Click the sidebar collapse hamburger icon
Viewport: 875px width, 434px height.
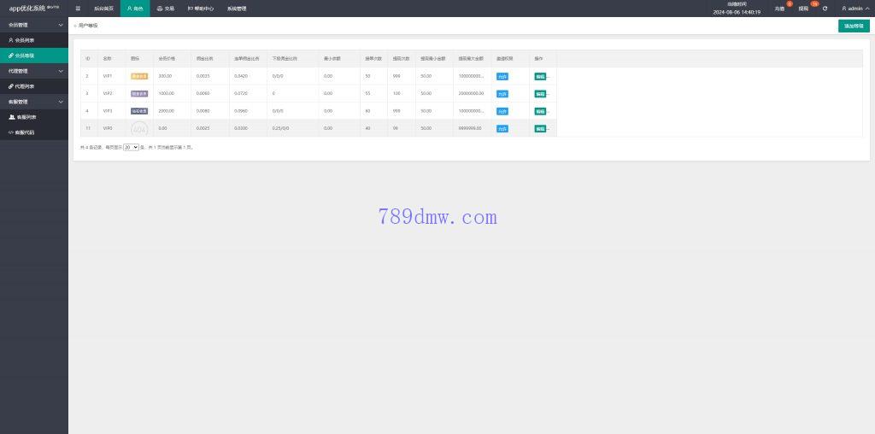coord(78,9)
